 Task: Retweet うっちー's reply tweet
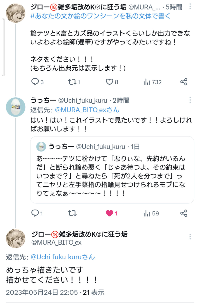(72, 213)
